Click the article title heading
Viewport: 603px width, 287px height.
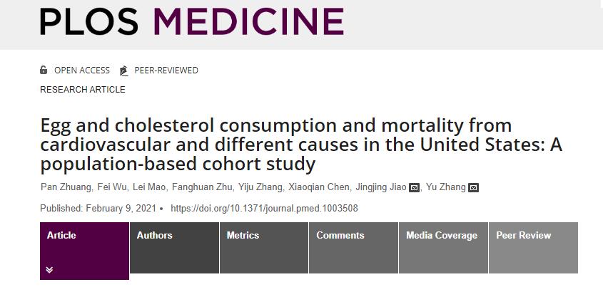pyautogui.click(x=276, y=145)
